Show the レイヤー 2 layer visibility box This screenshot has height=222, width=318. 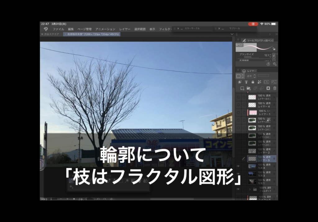238,151
